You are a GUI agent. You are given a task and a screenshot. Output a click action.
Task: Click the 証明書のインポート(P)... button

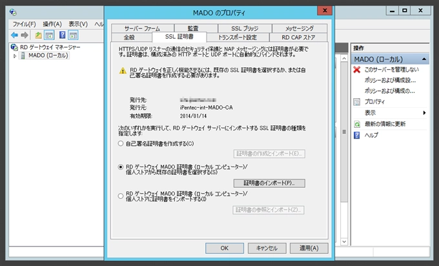point(269,183)
